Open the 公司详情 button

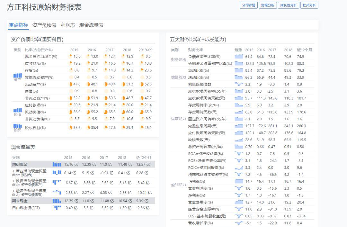(x=248, y=5)
